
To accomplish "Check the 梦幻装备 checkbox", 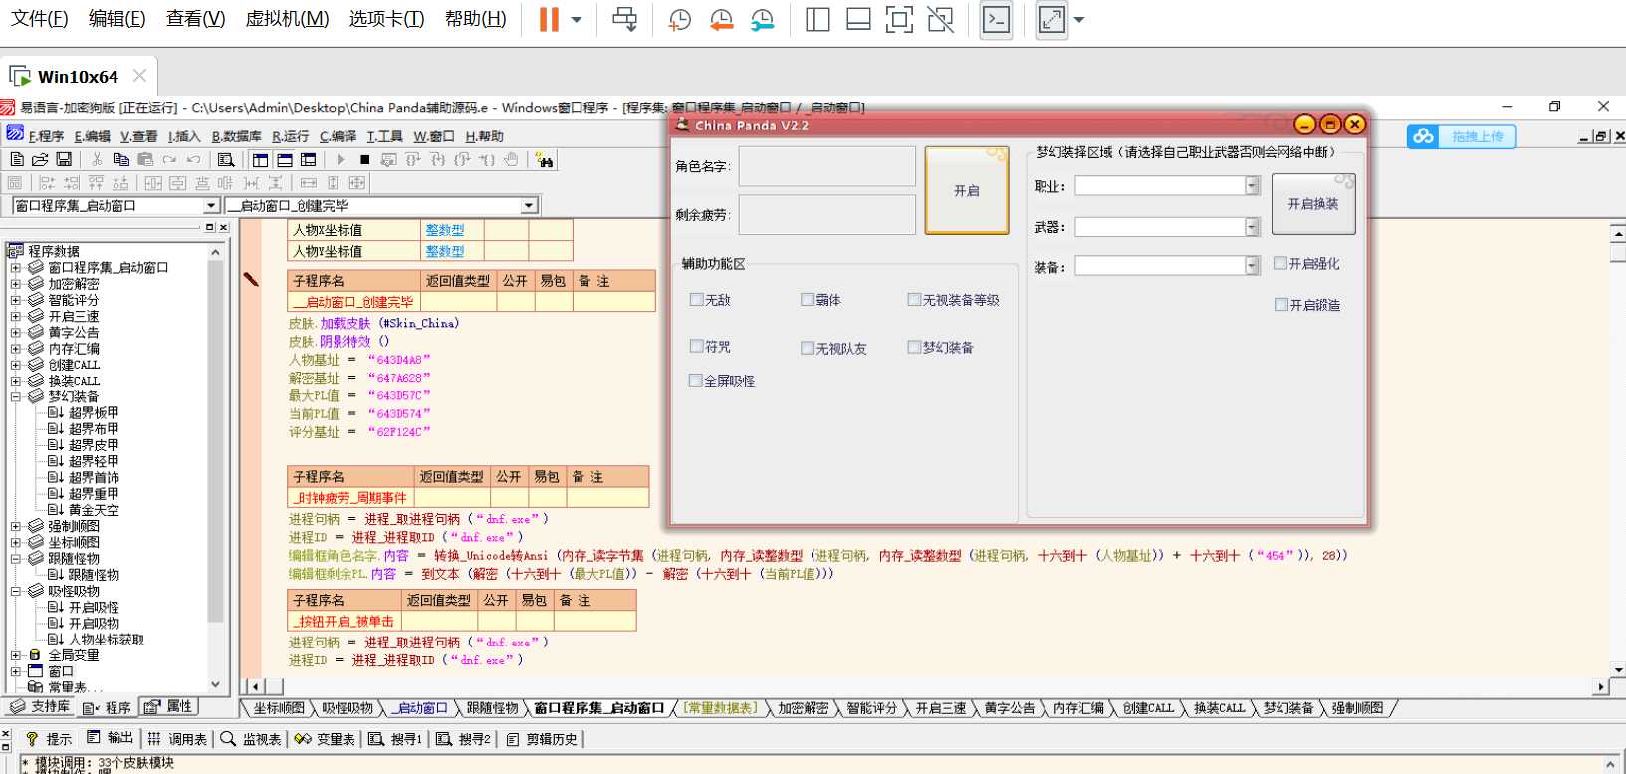I will 914,347.
